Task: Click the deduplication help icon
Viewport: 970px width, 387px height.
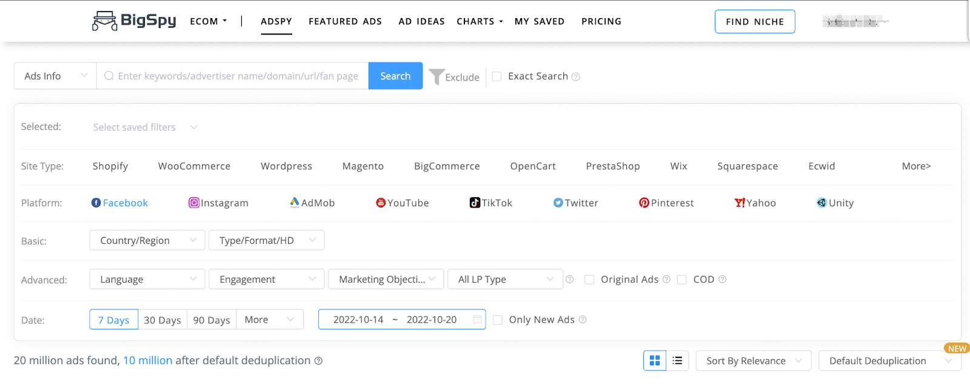Action: tap(318, 361)
